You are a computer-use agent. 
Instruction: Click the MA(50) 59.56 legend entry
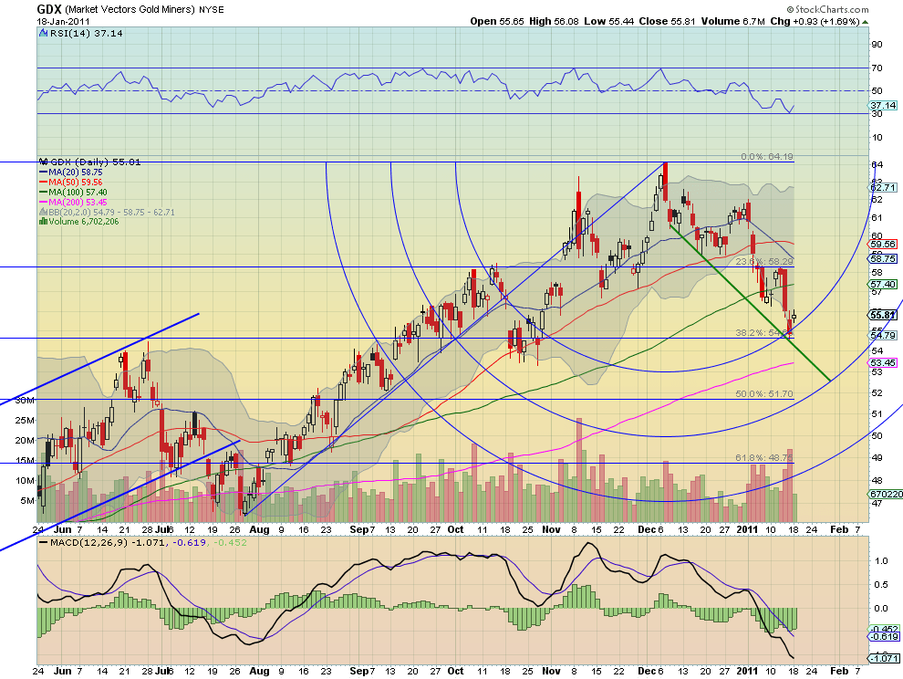click(x=76, y=183)
